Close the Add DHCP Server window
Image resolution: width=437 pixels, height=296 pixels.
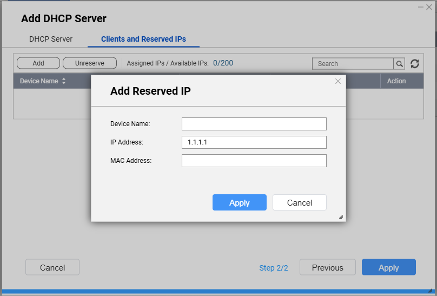coord(429,6)
